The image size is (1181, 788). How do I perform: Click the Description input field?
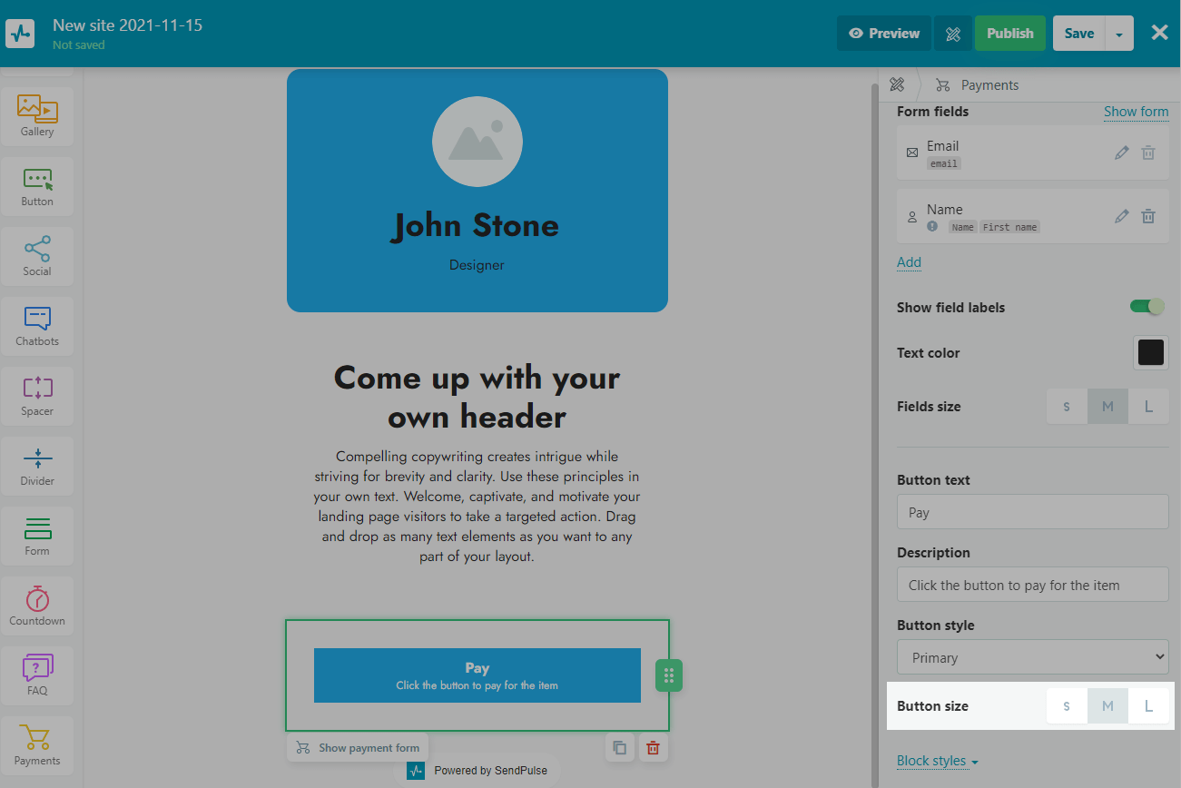pyautogui.click(x=1033, y=585)
